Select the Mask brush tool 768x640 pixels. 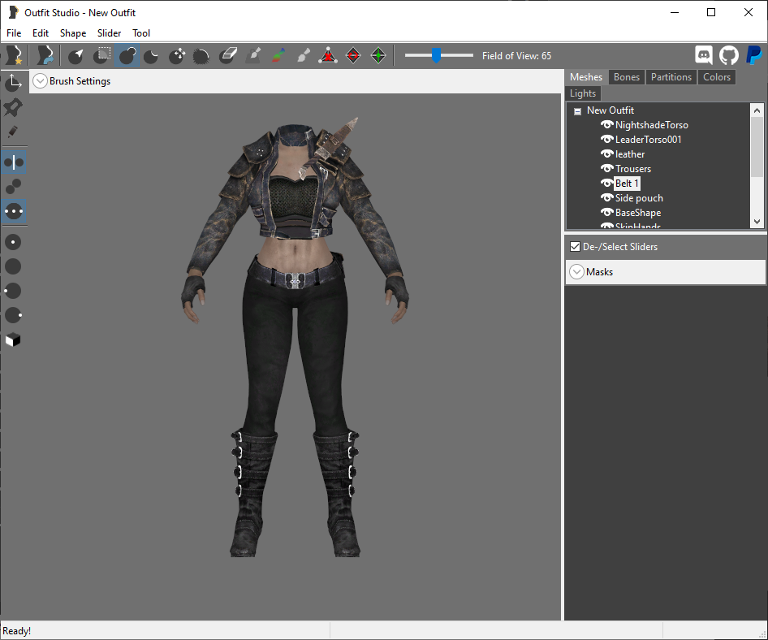tap(101, 55)
